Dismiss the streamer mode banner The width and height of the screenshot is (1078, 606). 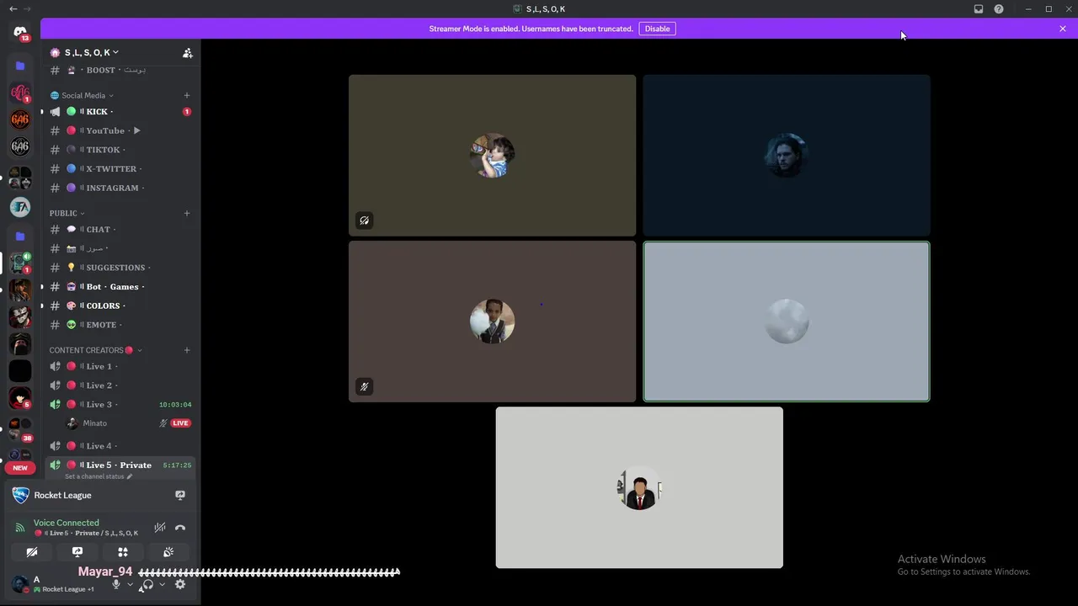tap(1063, 29)
